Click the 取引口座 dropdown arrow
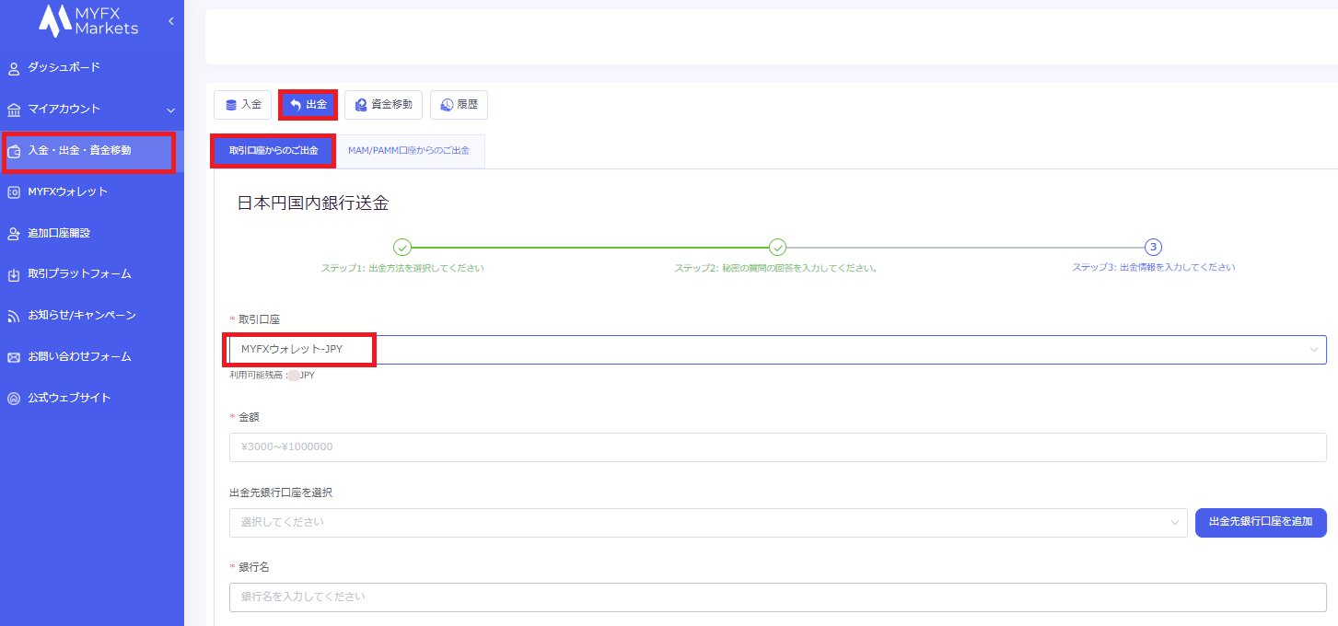 click(x=1313, y=350)
